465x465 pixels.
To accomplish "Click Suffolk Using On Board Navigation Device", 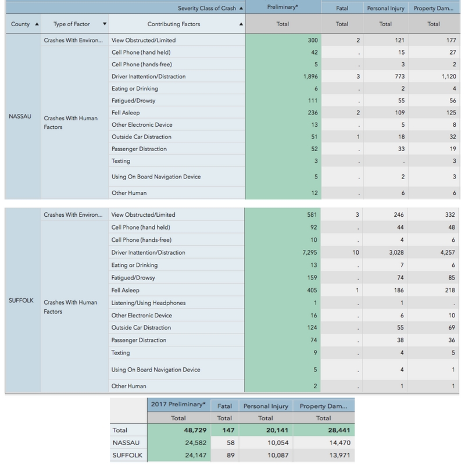I will click(156, 370).
